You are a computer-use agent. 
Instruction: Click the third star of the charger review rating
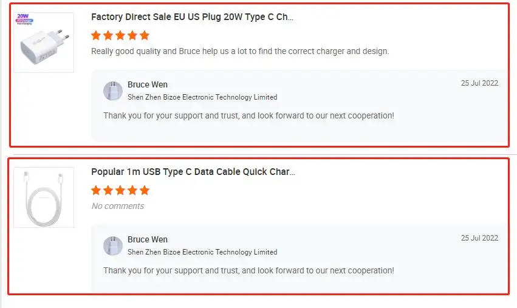coord(120,35)
